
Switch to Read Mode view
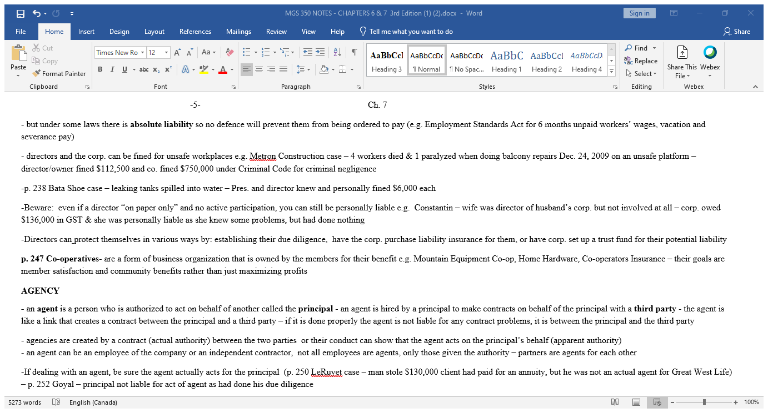pyautogui.click(x=615, y=402)
